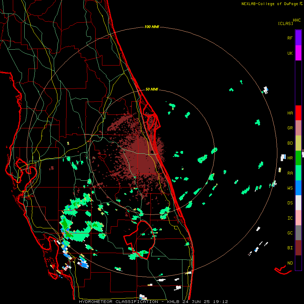Viewport: 304px width, 304px height.
Task: Click the light pink IC legend swatch
Action: [x=298, y=218]
